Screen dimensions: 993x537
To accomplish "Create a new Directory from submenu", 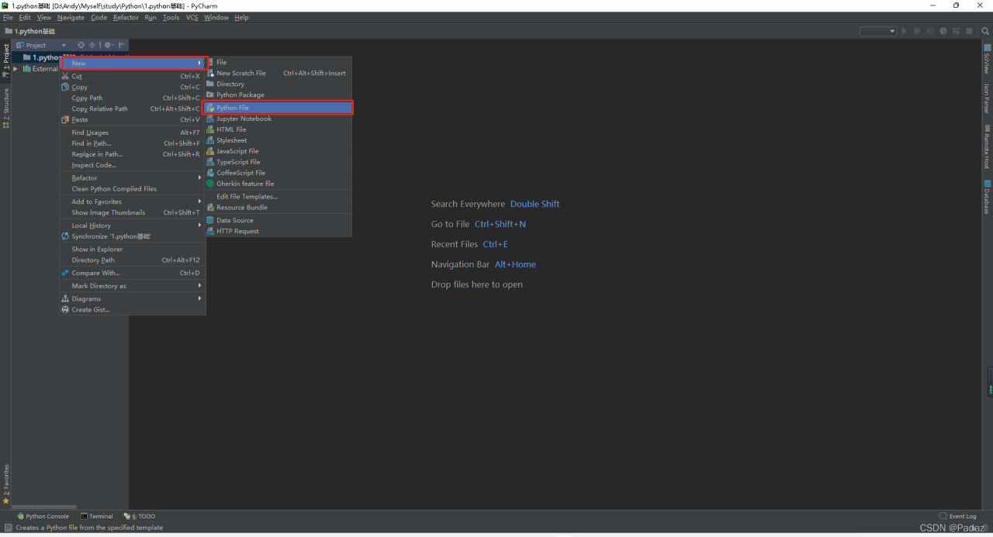I will pos(278,84).
